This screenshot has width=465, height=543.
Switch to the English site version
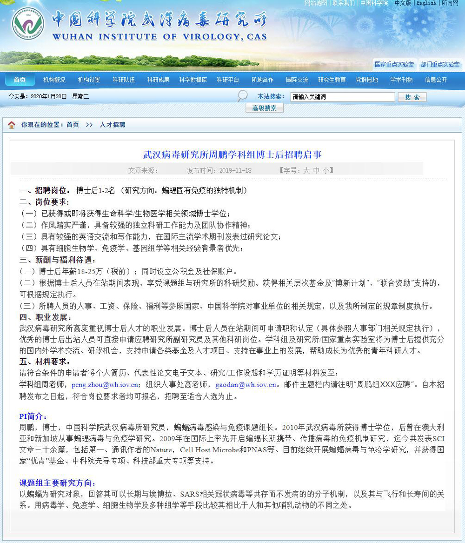point(426,3)
